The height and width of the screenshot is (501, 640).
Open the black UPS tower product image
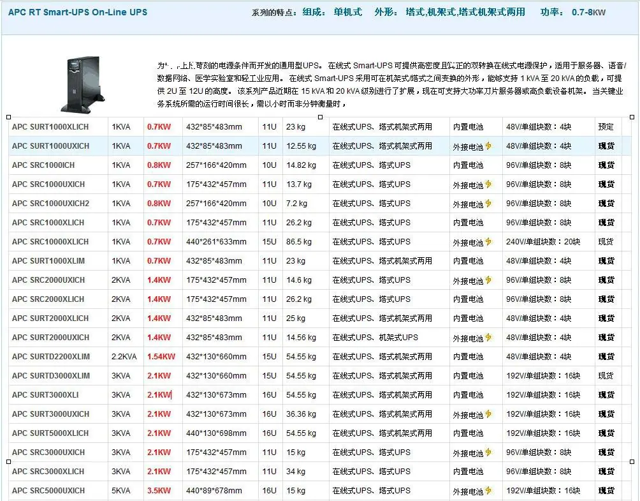click(80, 83)
